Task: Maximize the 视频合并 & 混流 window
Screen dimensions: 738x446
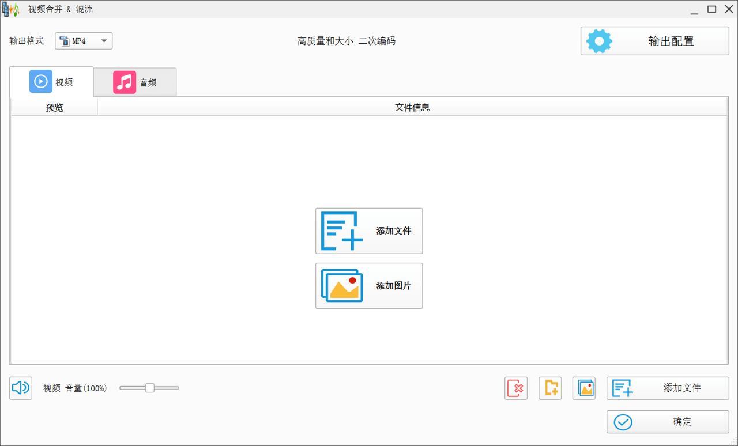Action: (x=711, y=9)
